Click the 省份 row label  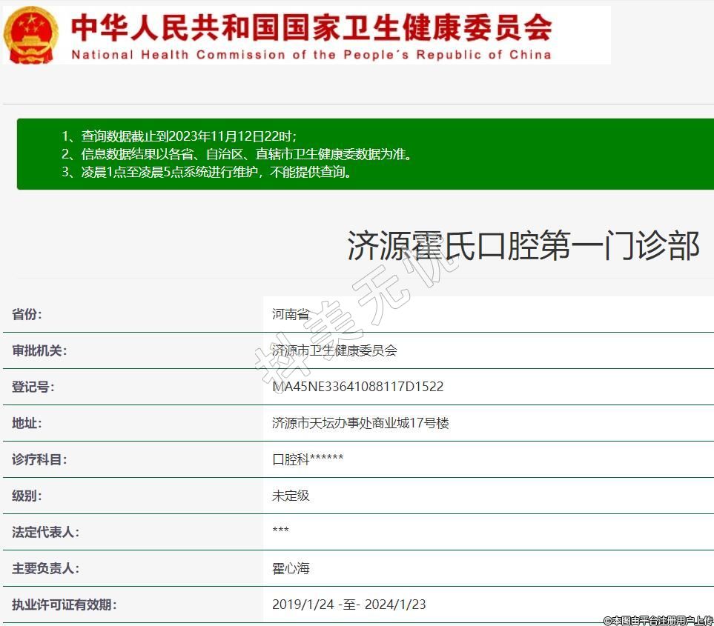(x=27, y=314)
